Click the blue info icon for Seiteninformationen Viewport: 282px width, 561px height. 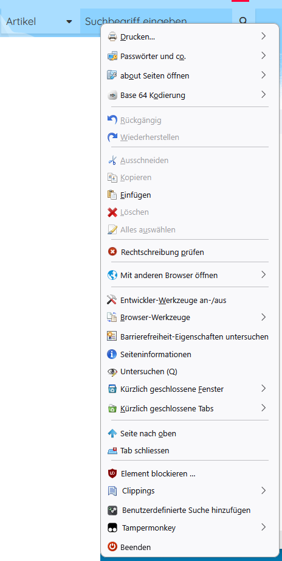[112, 354]
